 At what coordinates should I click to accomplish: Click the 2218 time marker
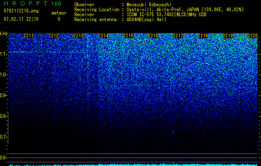click(203, 36)
